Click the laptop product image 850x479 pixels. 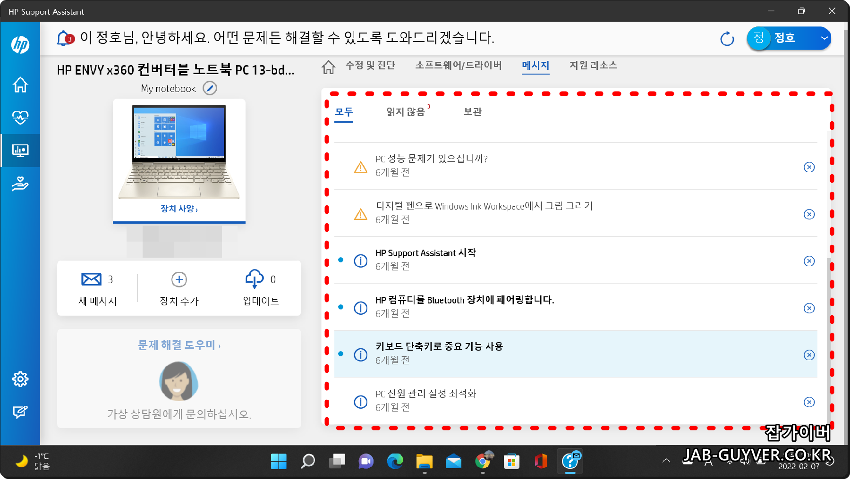point(179,151)
